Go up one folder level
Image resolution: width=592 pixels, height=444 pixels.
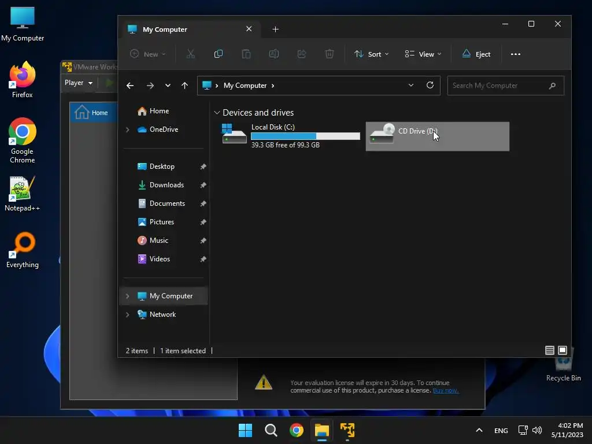(184, 86)
